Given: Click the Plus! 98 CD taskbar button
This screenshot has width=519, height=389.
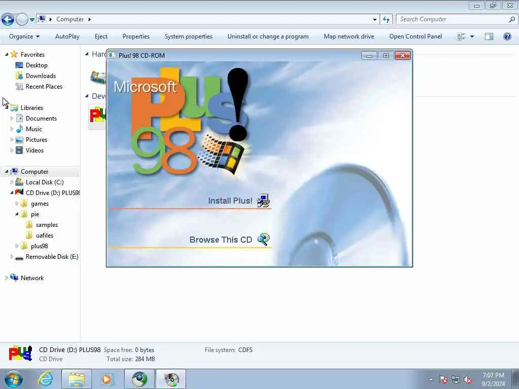Looking at the screenshot, I should point(171,379).
